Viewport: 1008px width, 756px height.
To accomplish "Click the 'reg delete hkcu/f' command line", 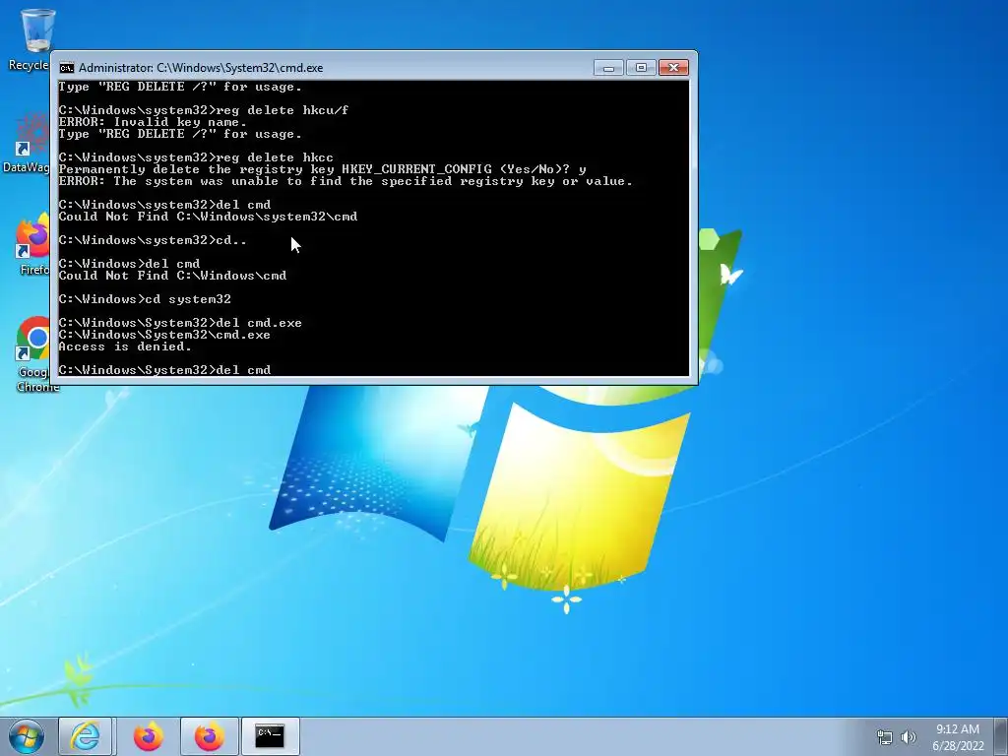I will [204, 110].
